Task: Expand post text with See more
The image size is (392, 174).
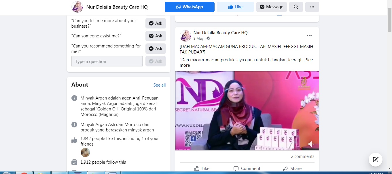Action: [x=185, y=65]
